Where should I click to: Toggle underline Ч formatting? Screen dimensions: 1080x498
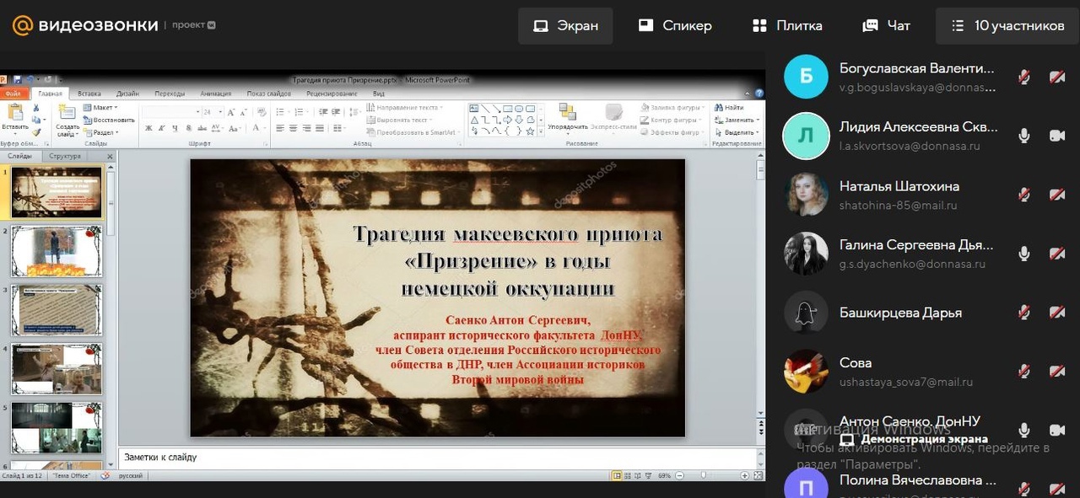(175, 129)
